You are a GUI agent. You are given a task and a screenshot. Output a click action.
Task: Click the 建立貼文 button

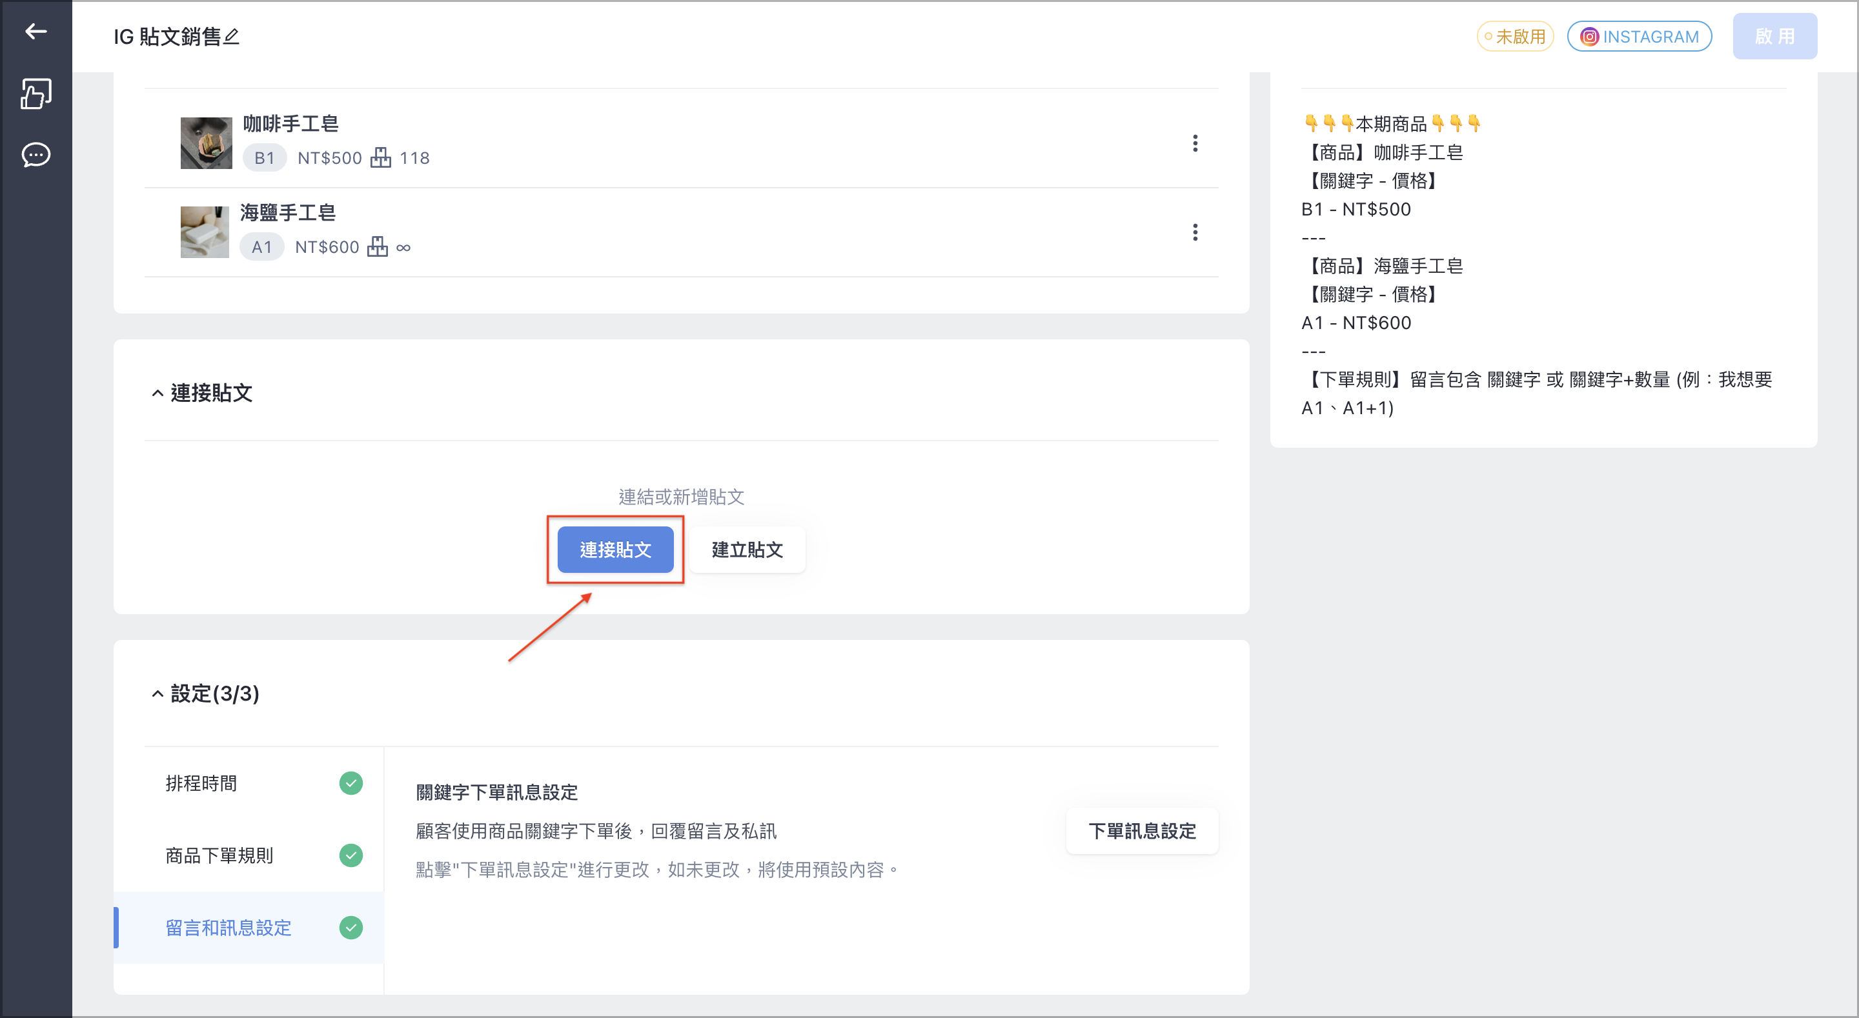(x=747, y=550)
